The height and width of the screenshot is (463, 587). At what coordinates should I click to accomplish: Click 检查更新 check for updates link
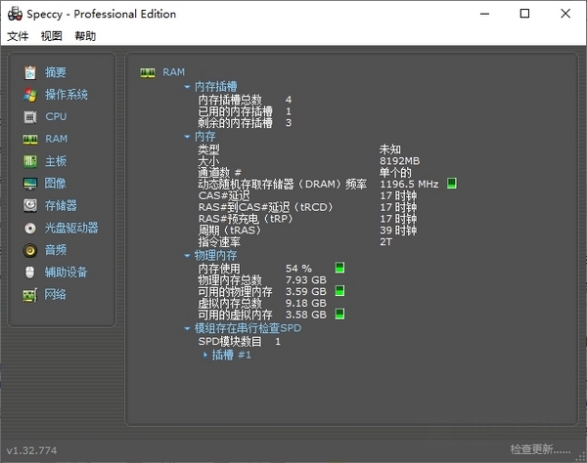pos(540,449)
